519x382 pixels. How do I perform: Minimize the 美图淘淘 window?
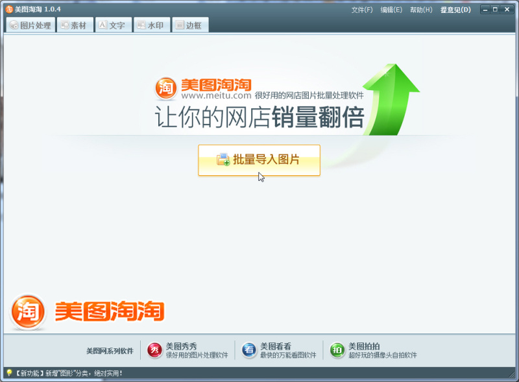click(485, 10)
